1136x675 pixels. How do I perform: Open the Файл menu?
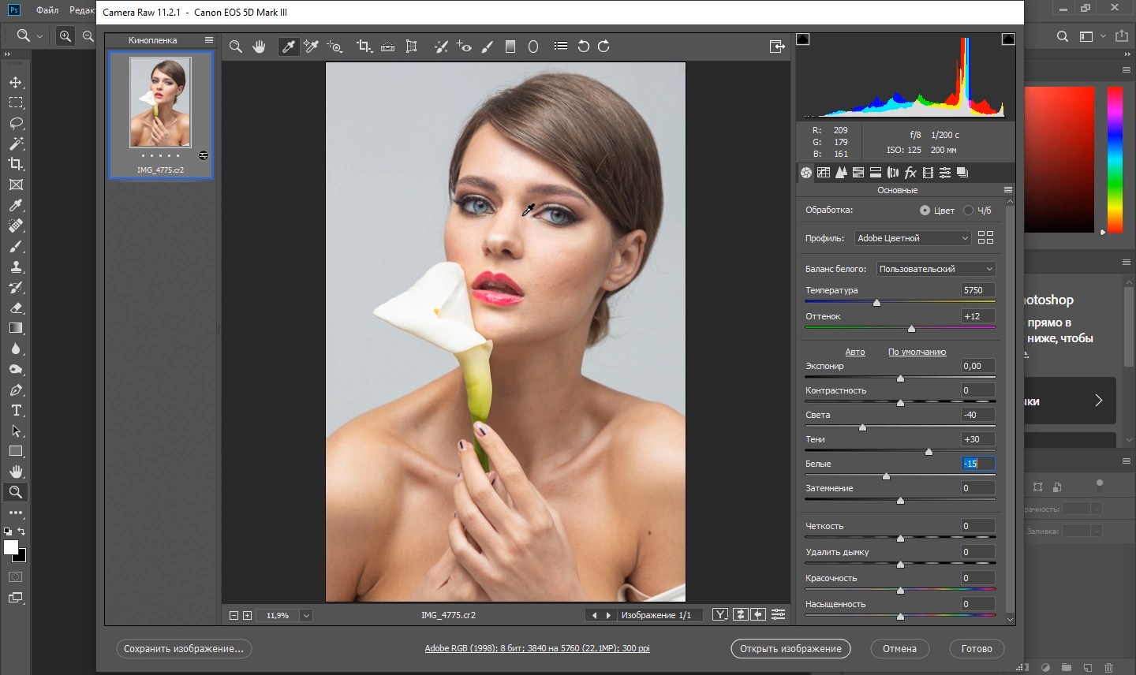47,10
